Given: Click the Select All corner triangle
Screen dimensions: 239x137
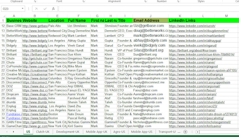Looking at the screenshot, I should pos(4,16).
